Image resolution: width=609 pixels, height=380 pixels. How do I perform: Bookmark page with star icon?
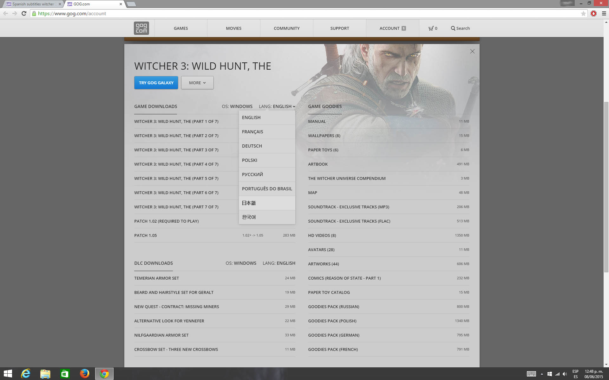(583, 13)
